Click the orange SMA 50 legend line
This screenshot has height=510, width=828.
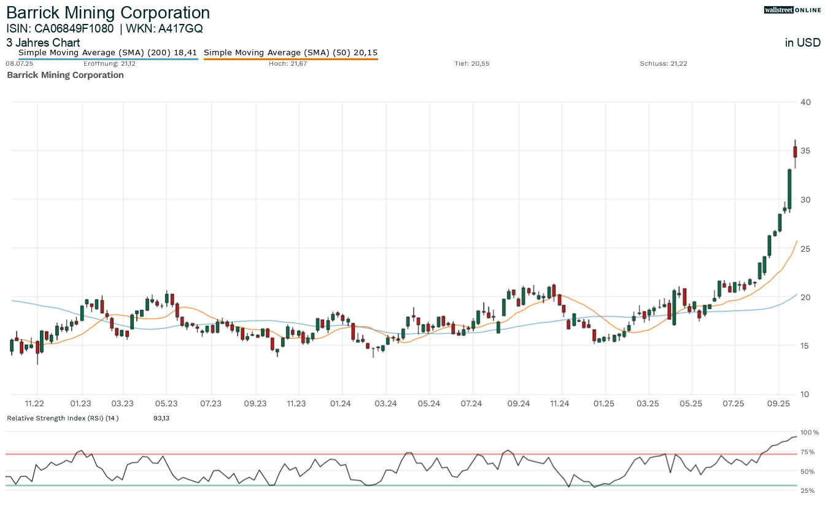(x=290, y=59)
